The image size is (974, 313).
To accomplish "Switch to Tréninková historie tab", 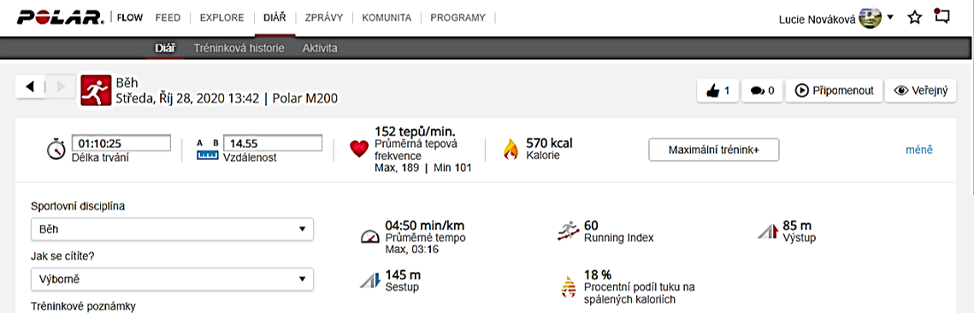I will (239, 48).
